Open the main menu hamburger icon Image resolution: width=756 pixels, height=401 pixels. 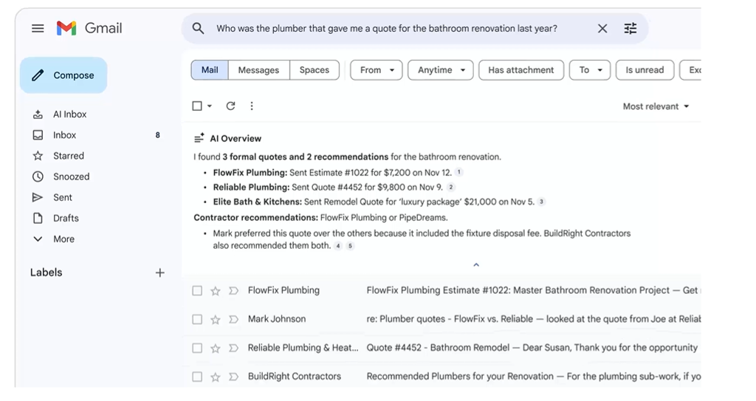[38, 29]
